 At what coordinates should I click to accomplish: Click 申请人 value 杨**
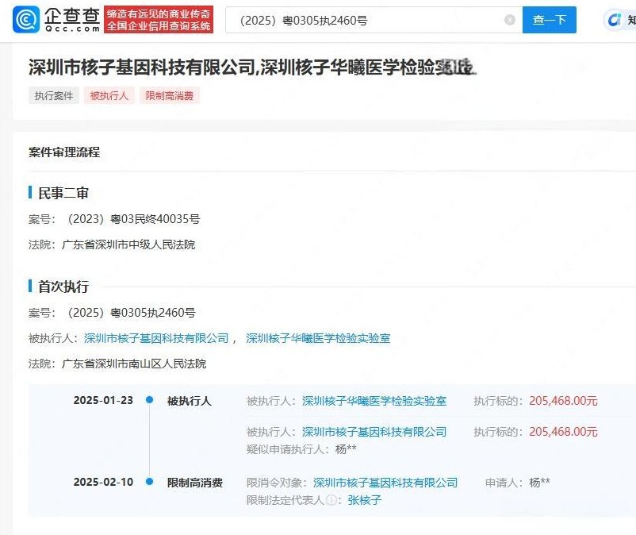tap(540, 483)
